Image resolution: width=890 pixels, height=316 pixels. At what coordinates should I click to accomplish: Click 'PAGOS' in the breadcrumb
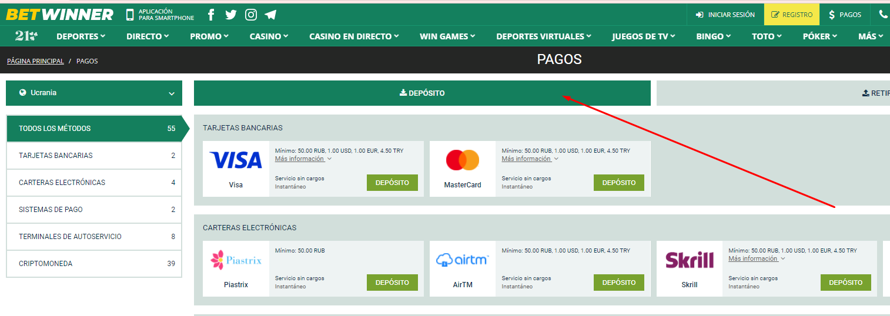87,61
